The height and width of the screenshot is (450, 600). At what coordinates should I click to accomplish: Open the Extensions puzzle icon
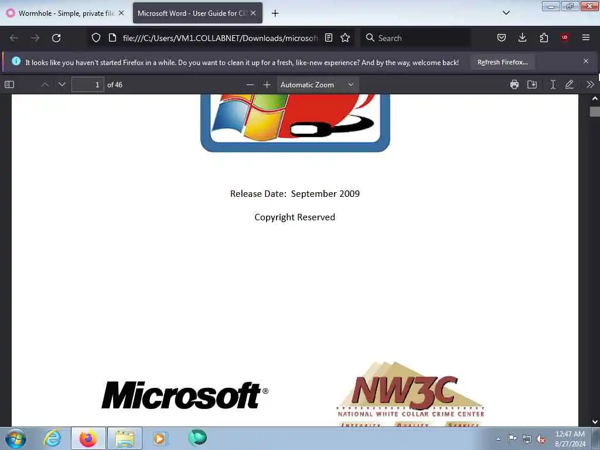coord(544,37)
